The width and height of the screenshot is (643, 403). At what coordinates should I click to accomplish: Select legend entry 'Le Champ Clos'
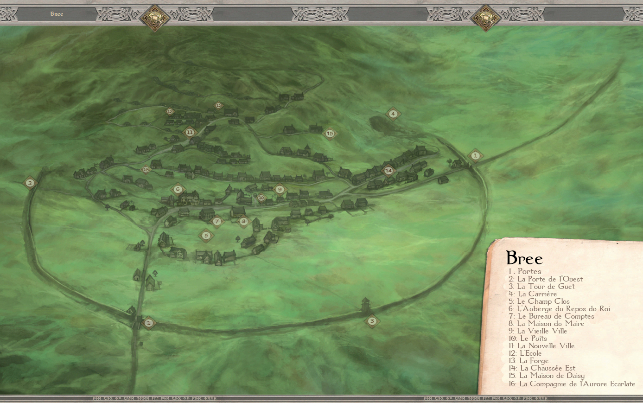tap(539, 301)
